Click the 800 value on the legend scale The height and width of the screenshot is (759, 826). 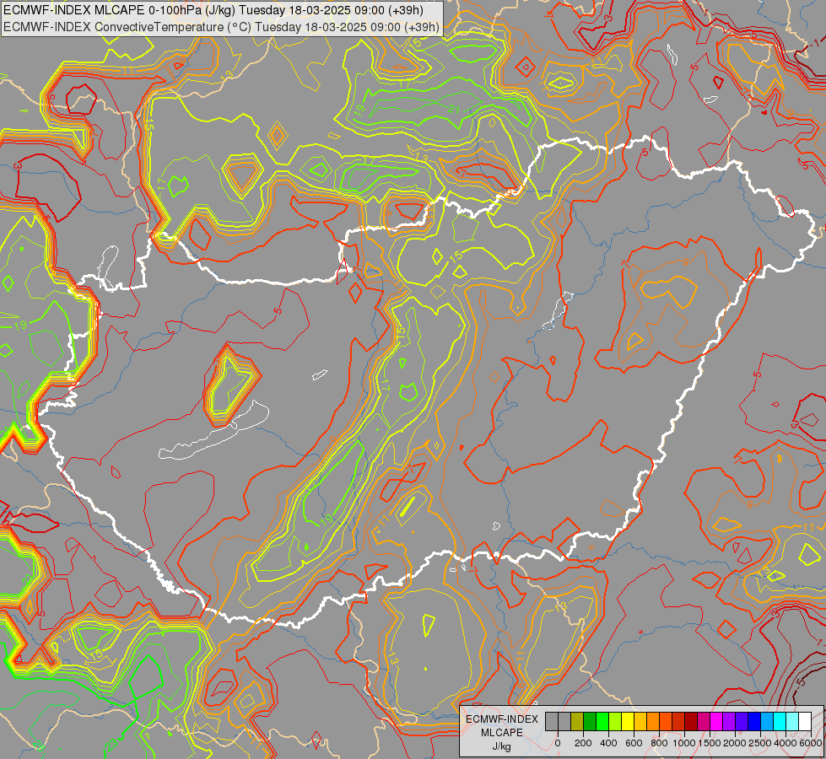pyautogui.click(x=659, y=743)
